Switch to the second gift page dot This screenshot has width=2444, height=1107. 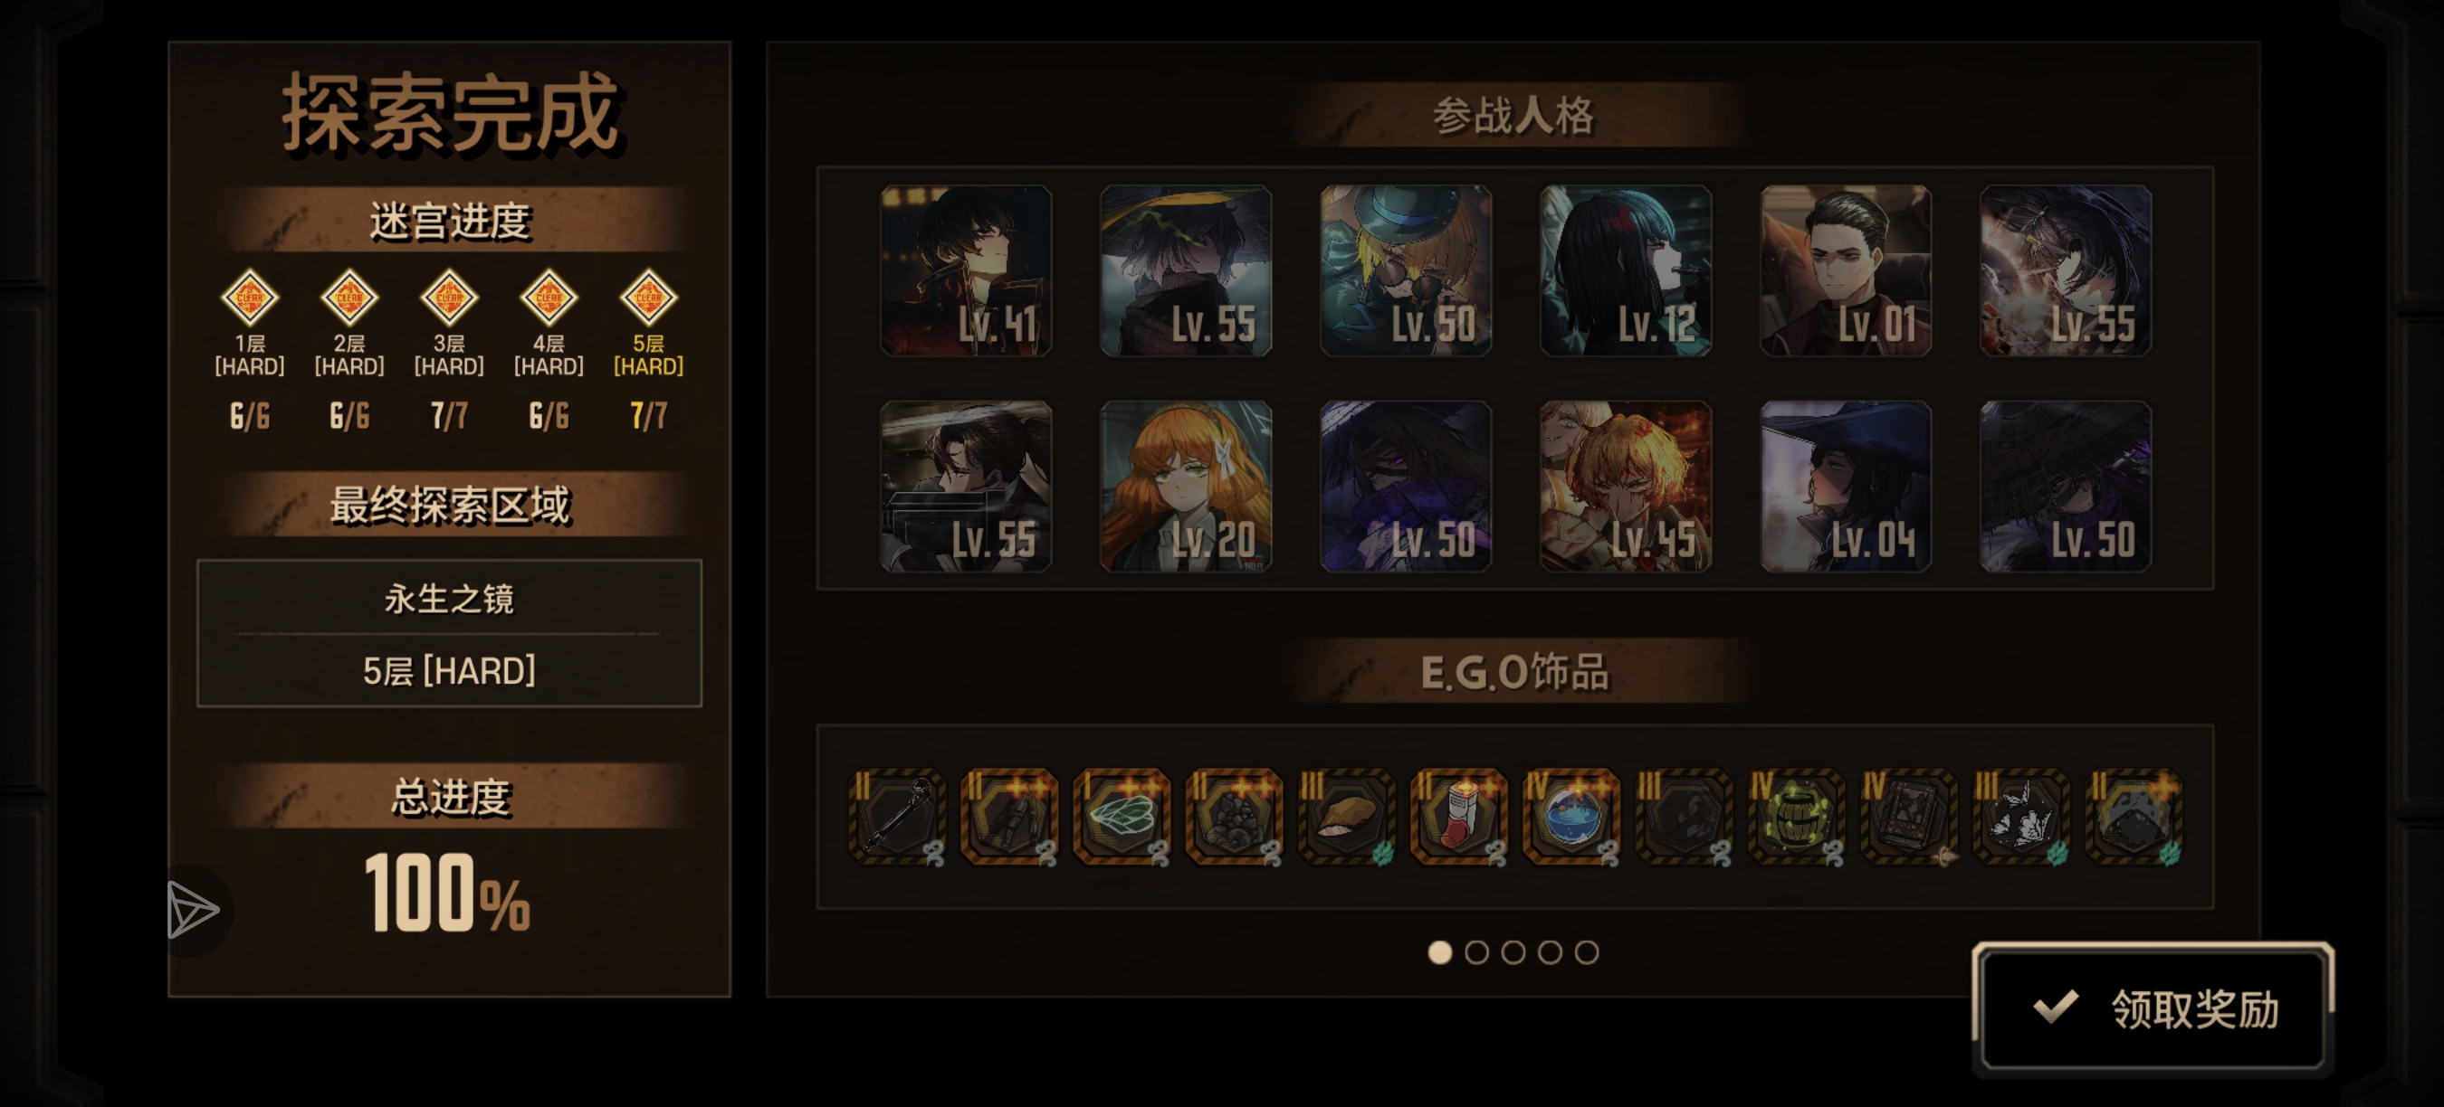click(1476, 951)
